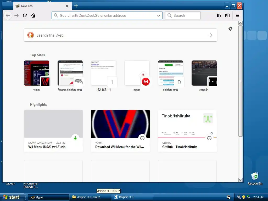This screenshot has height=201, width=268.
Task: Switch to Dolphin 3.0 taskbar button
Action: click(132, 197)
